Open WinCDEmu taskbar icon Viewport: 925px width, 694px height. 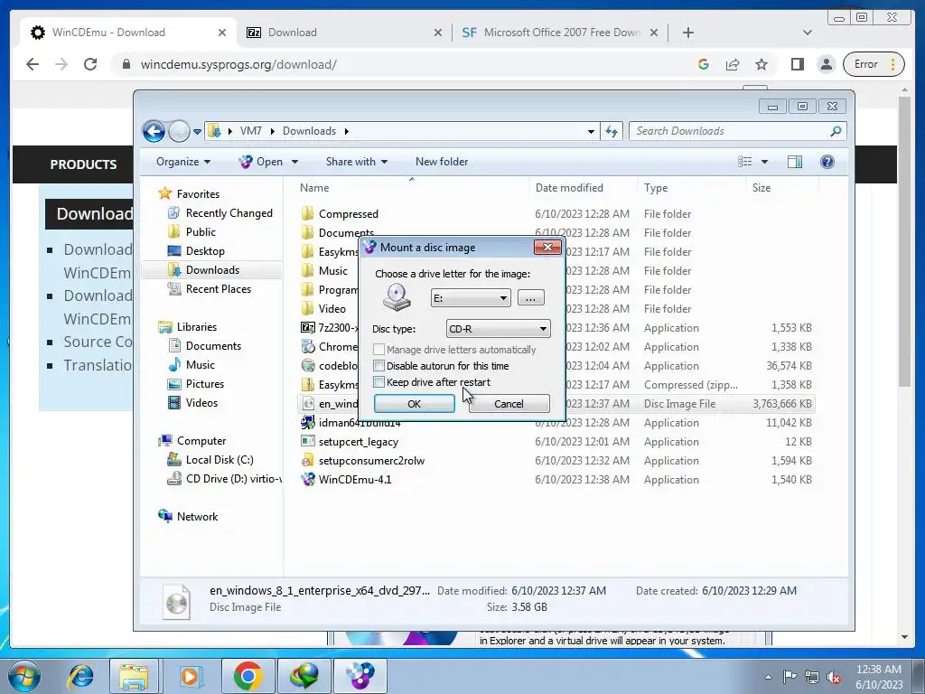(360, 676)
